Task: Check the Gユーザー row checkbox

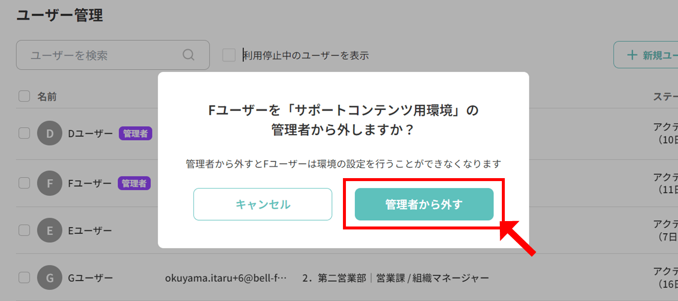Action: [x=24, y=277]
